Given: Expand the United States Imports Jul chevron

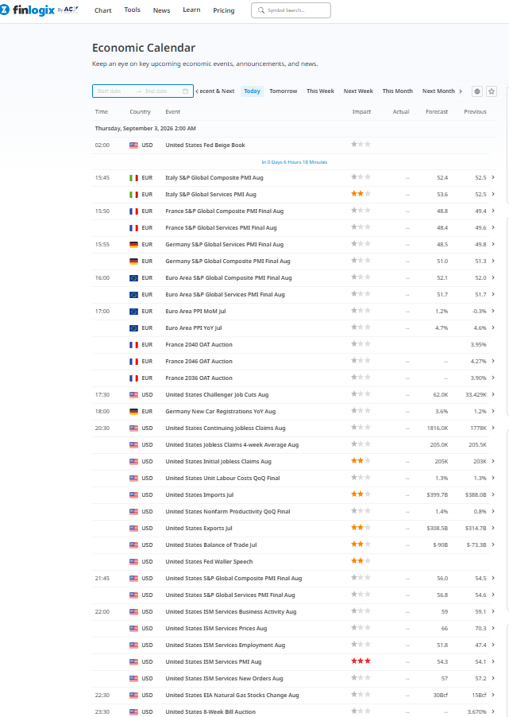Looking at the screenshot, I should click(493, 494).
